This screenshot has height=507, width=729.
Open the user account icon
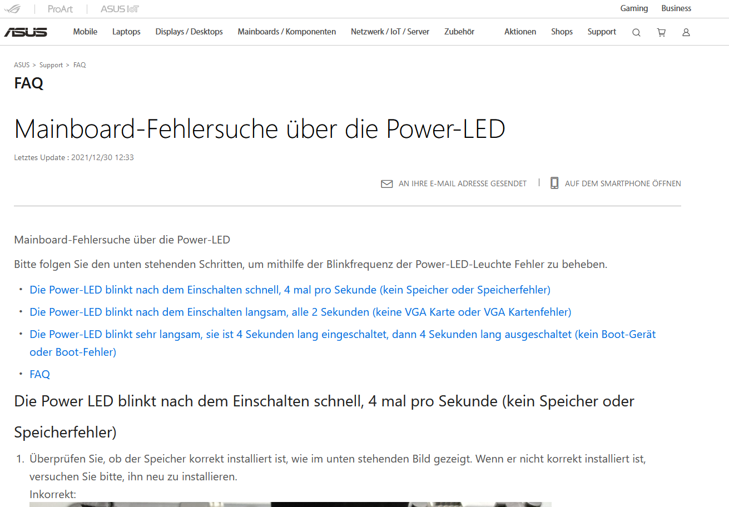tap(686, 32)
